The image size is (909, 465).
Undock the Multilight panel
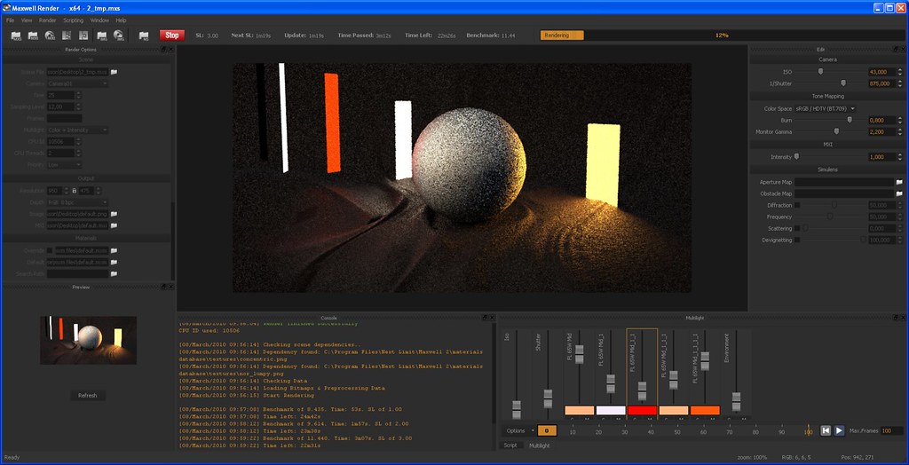tap(896, 318)
